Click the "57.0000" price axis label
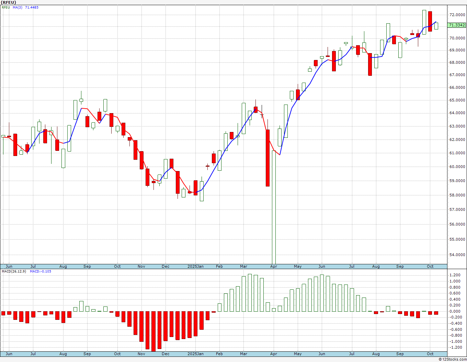This screenshot has height=362, width=467. (457, 209)
